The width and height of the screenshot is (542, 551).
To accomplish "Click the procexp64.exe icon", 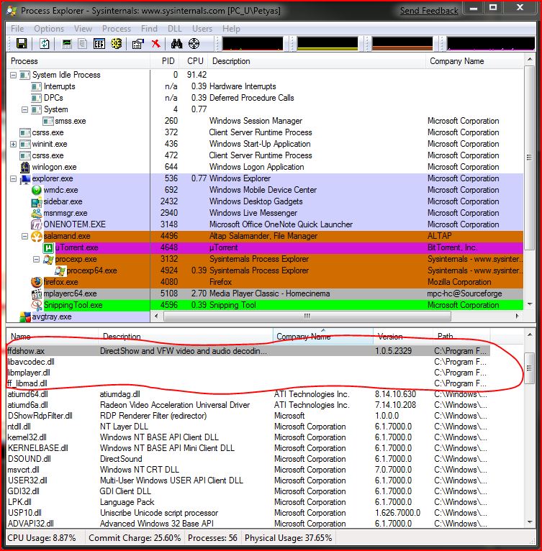I will click(60, 270).
